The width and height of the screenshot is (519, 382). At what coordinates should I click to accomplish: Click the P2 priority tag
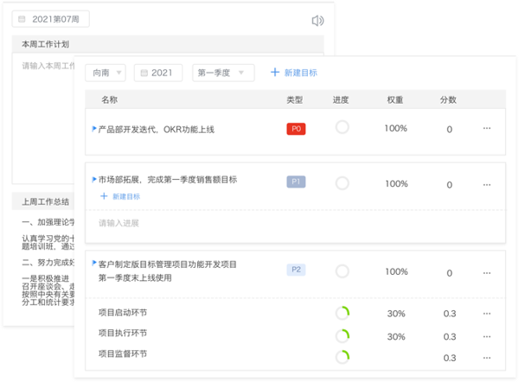[296, 270]
